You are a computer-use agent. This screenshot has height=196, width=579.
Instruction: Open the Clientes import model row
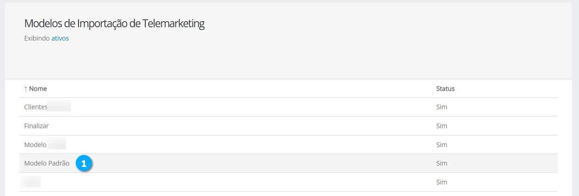pyautogui.click(x=36, y=107)
